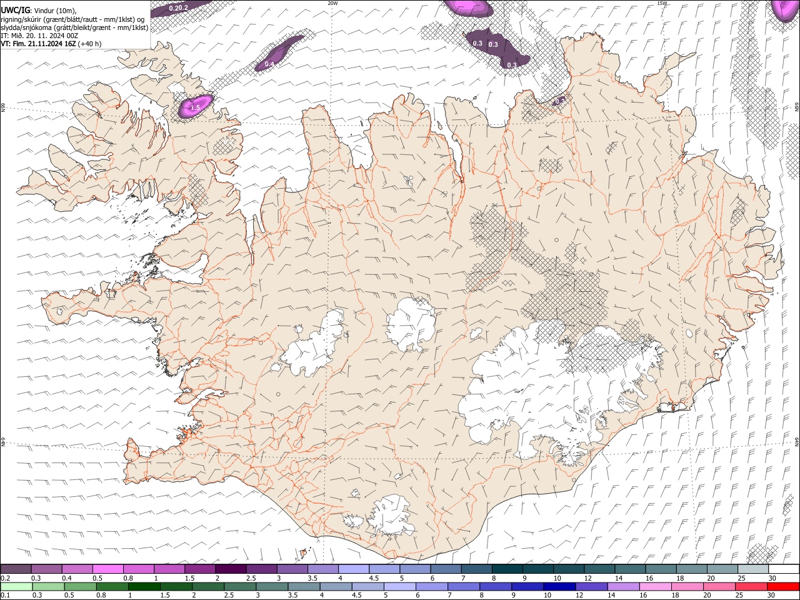Click the VT: Fim. 21.11.2024 16Z (+40 h) line

pyautogui.click(x=51, y=44)
